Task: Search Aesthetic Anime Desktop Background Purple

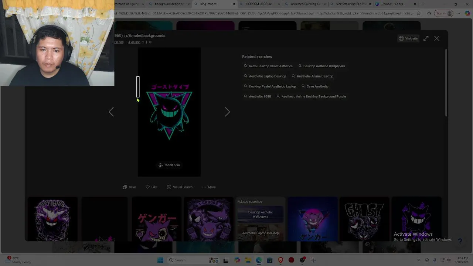Action: pos(312,96)
